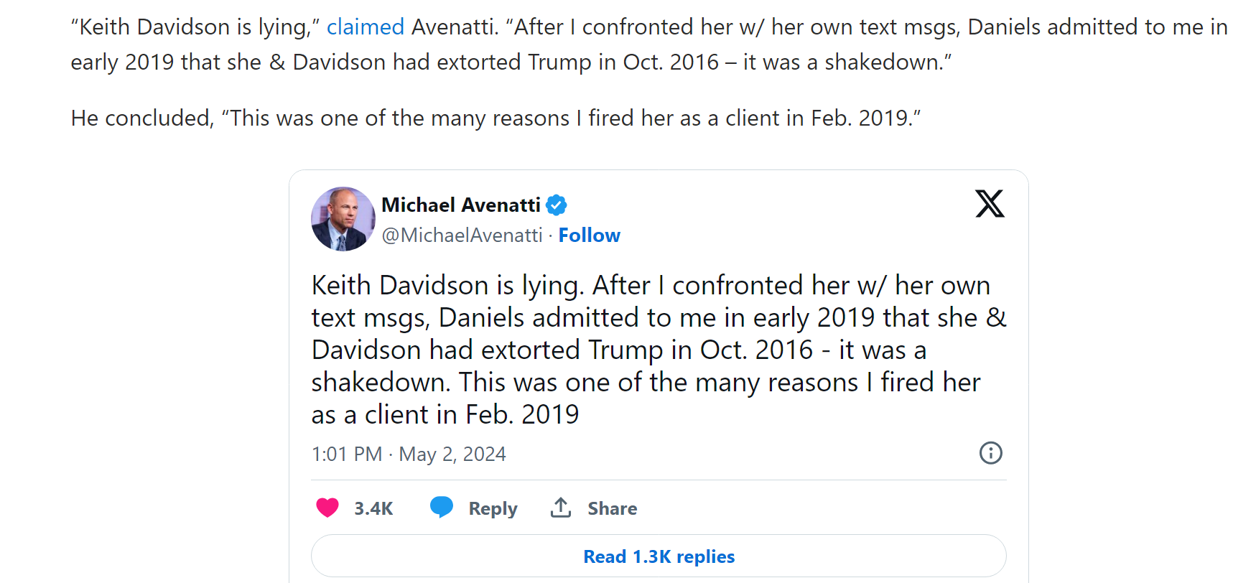Click the "He concluded" article paragraph
The image size is (1256, 583).
point(496,118)
